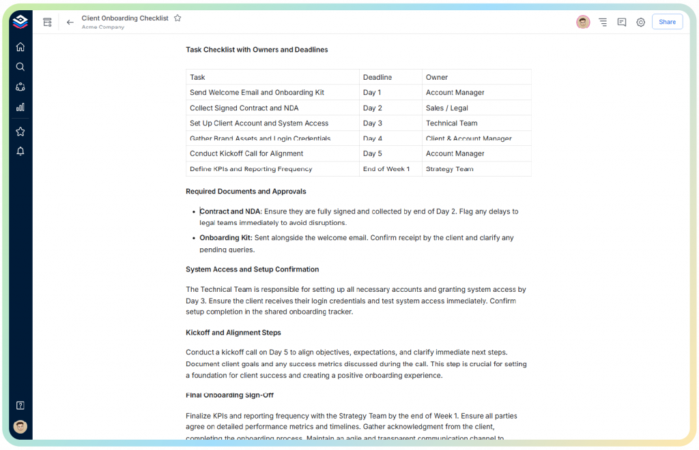
Task: Click the Owner column header cell
Action: pyautogui.click(x=476, y=77)
